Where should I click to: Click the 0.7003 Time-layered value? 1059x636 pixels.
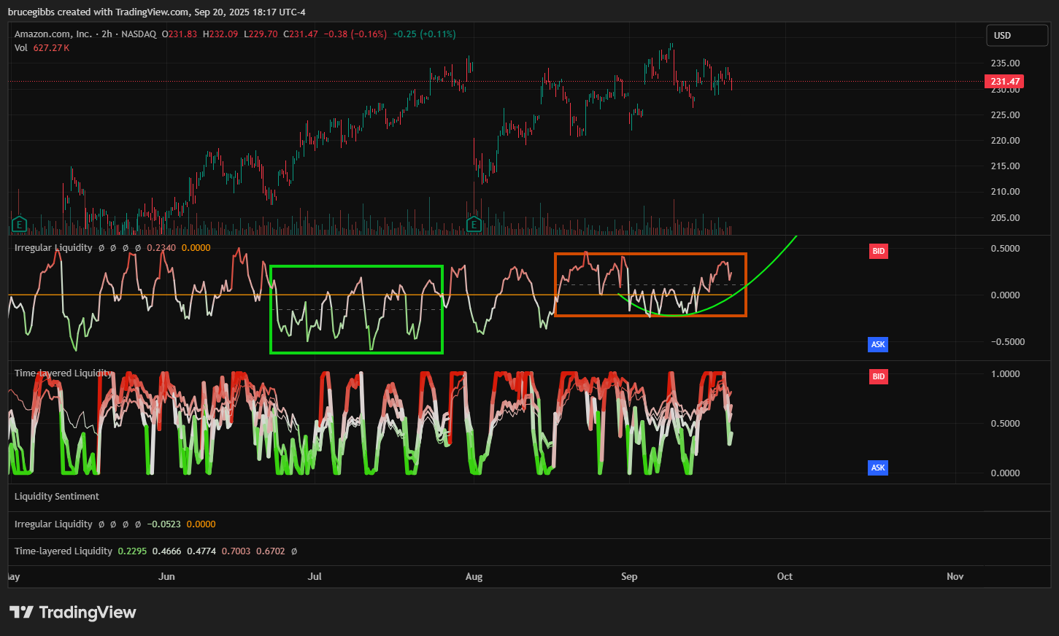(236, 551)
